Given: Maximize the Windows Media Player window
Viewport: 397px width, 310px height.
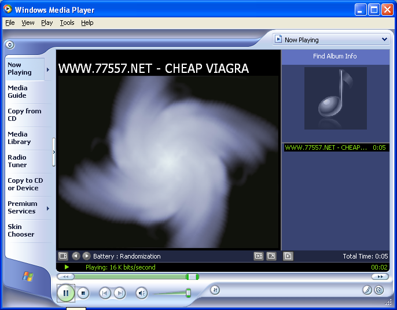Looking at the screenshot, I should pos(374,10).
